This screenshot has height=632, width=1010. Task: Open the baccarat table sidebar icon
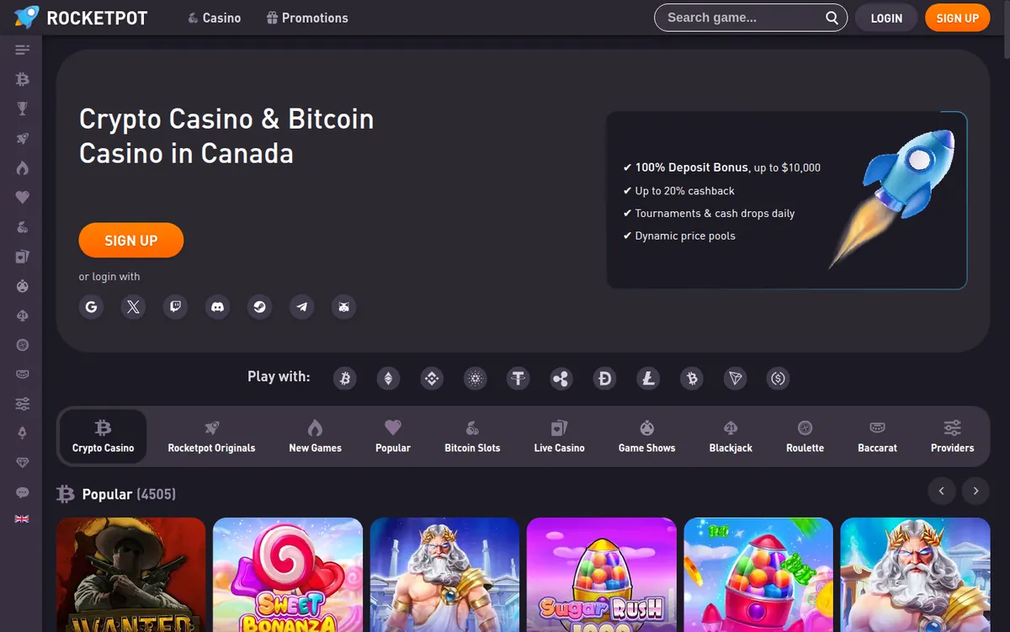pos(23,374)
